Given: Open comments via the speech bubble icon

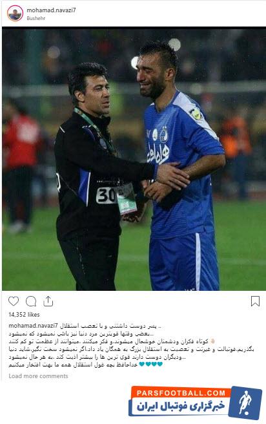Looking at the screenshot, I should [31, 301].
